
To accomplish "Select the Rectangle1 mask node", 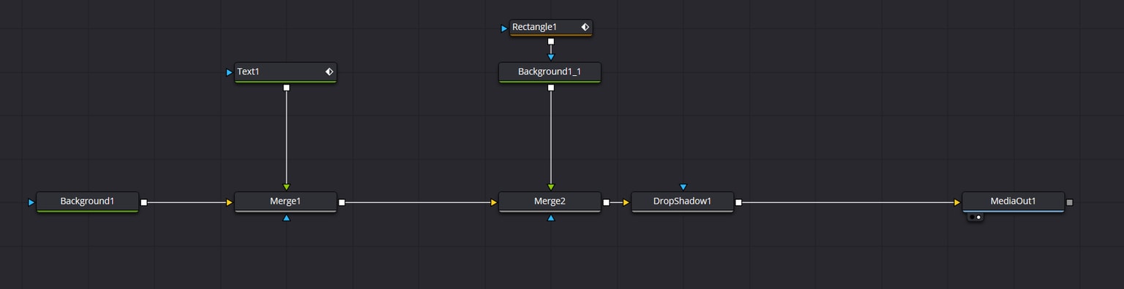I will 551,28.
